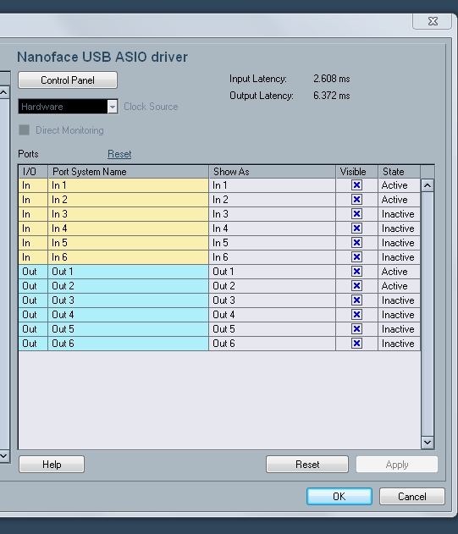Click Port System Name cell 'In 5'
This screenshot has width=458, height=534.
click(128, 243)
